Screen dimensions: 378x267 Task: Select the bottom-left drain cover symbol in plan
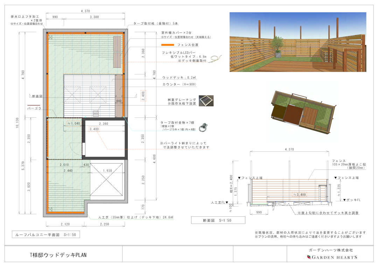[x=50, y=209]
